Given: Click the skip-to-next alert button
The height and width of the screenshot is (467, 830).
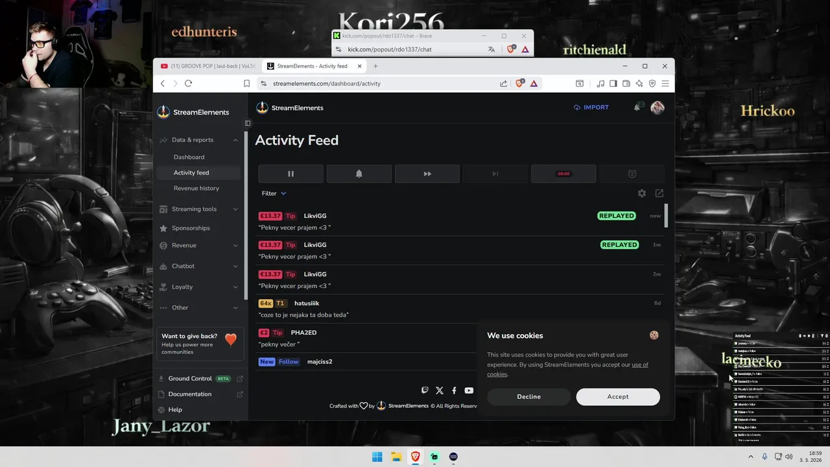Looking at the screenshot, I should tap(495, 174).
